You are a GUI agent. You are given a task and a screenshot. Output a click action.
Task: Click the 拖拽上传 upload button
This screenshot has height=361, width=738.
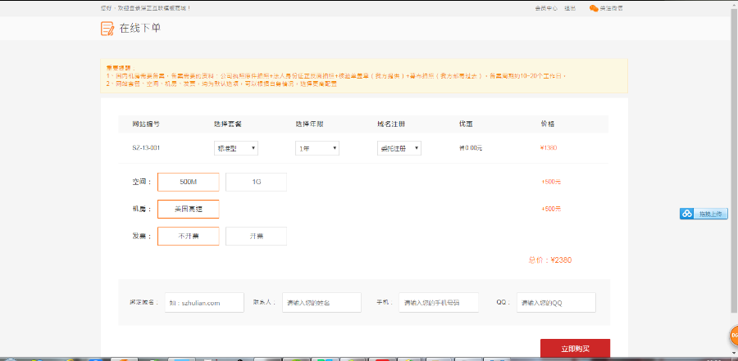click(704, 214)
